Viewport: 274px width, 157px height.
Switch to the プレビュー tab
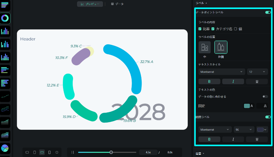coord(90,4)
